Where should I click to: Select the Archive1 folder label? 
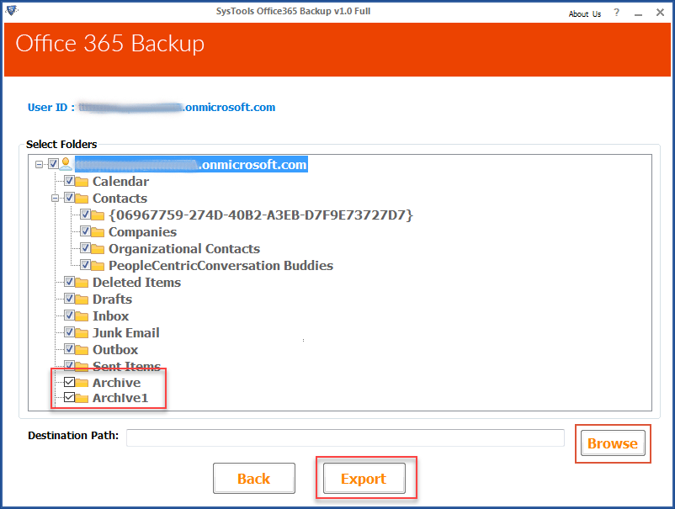[x=120, y=398]
